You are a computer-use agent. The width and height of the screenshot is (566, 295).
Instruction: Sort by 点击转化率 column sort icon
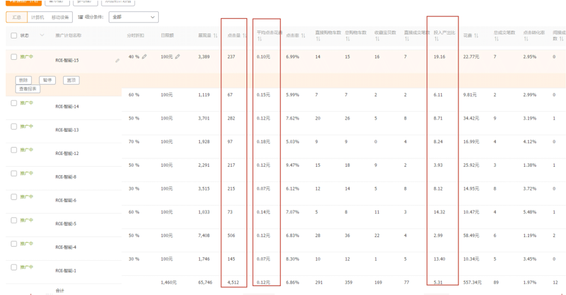coord(526,39)
